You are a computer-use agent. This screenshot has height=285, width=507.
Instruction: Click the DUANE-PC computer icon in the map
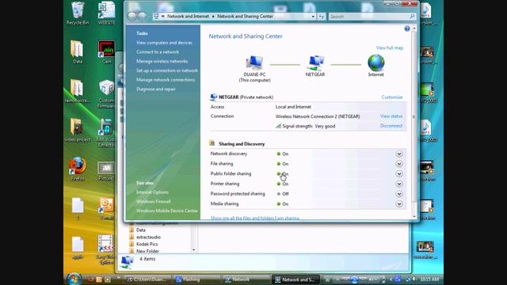pos(254,63)
